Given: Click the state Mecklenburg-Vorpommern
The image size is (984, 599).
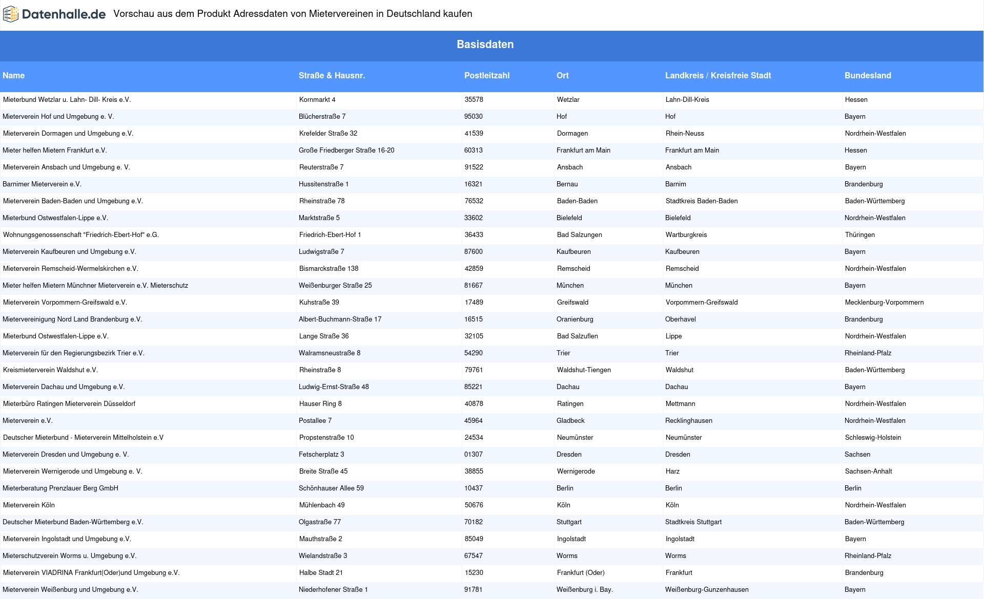Looking at the screenshot, I should click(x=884, y=303).
